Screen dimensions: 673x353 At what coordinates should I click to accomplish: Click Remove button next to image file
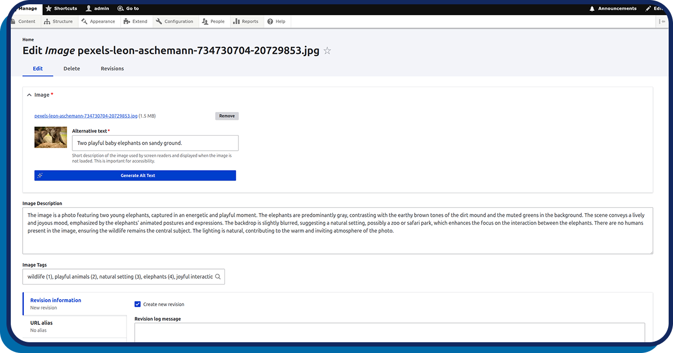226,116
